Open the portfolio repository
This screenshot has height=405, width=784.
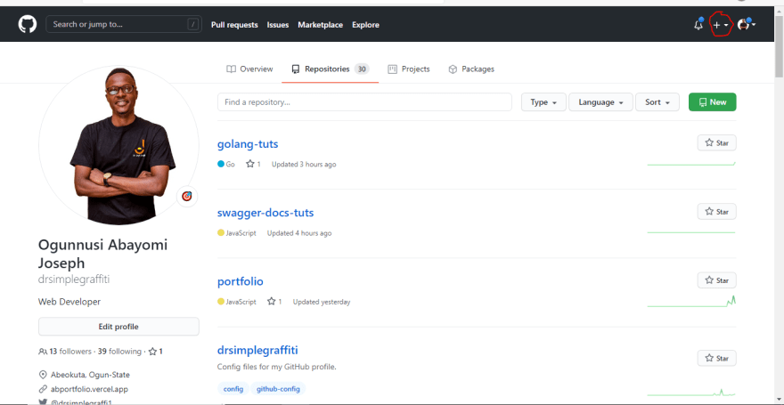(240, 281)
